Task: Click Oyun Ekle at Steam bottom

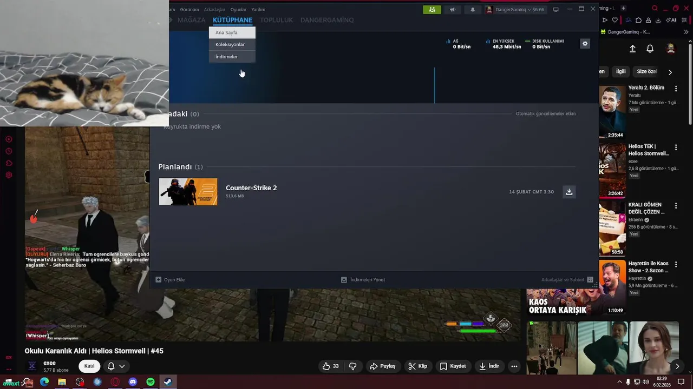Action: [x=170, y=280]
